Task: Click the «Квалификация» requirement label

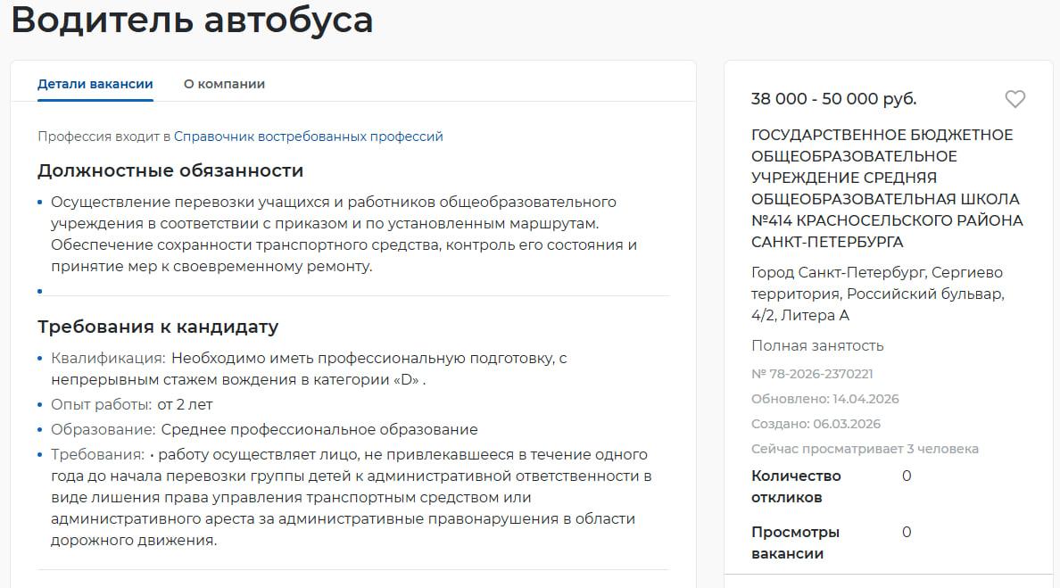Action: [108, 358]
